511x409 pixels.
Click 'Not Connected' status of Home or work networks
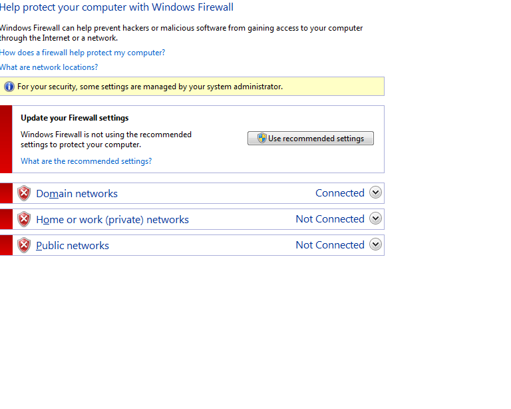point(330,219)
